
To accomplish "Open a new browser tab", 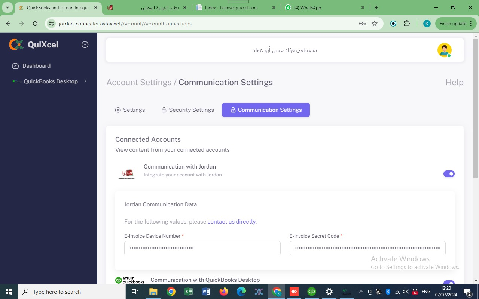I will 376,7.
